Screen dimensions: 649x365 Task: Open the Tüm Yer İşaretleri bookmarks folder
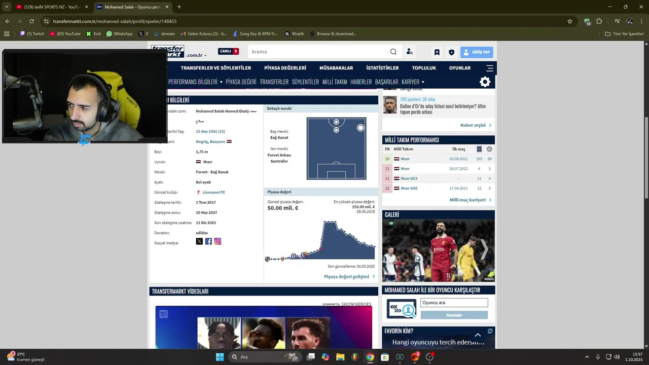(x=625, y=34)
